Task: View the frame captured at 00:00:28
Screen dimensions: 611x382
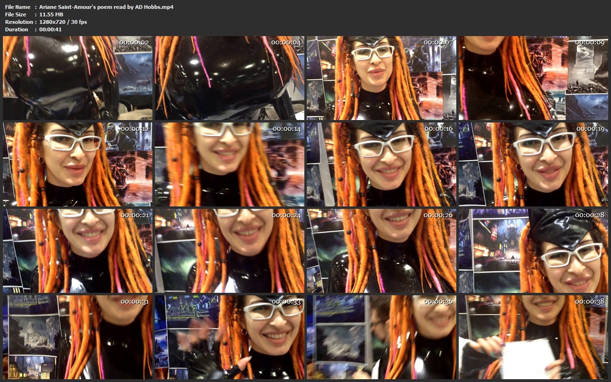Action: 533,251
